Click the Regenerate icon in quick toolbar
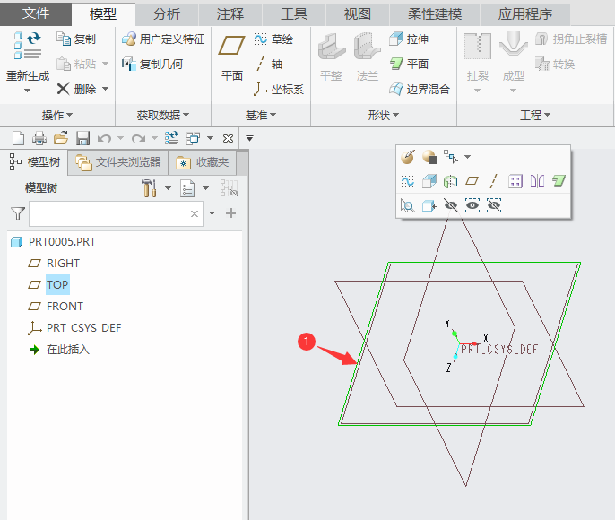 point(171,138)
